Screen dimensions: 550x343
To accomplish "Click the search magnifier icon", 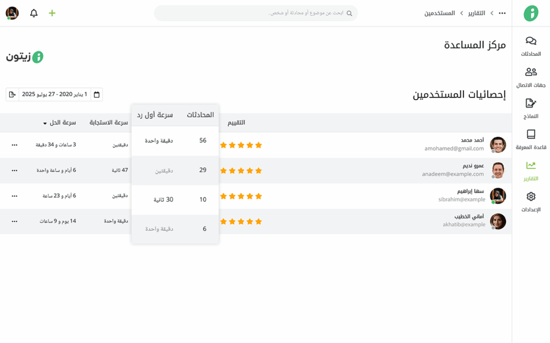I will click(349, 13).
